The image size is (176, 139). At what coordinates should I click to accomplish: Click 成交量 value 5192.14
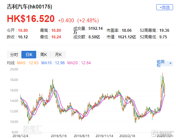click(95, 29)
